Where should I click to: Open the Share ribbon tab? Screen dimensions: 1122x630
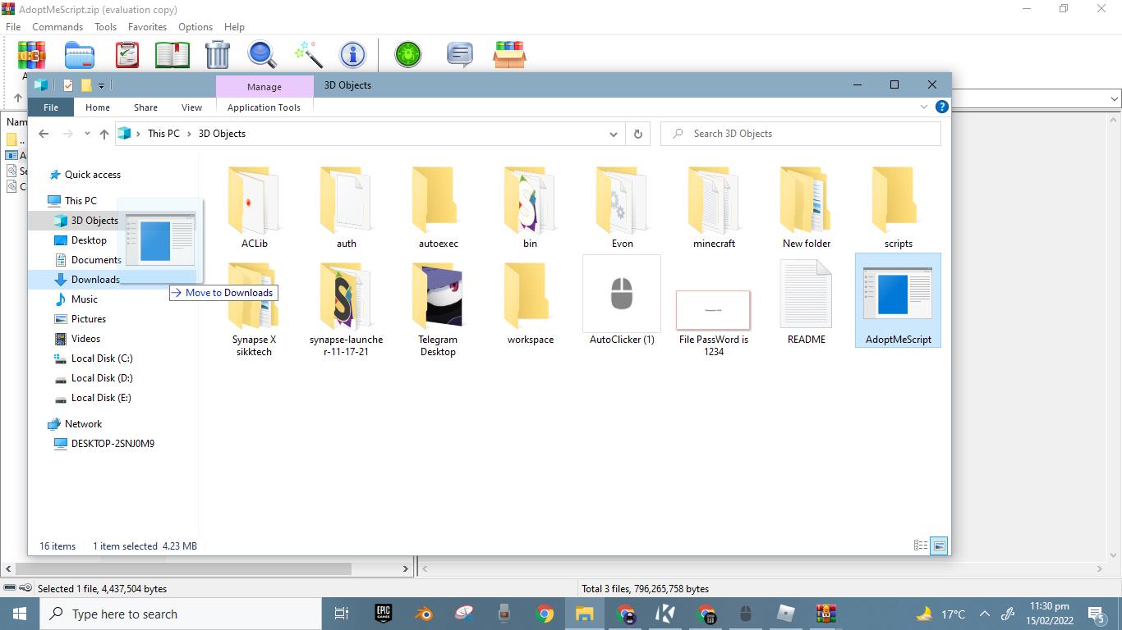pyautogui.click(x=145, y=107)
